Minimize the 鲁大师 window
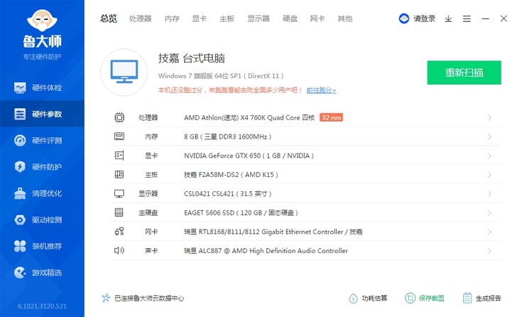This screenshot has height=317, width=517. [485, 18]
